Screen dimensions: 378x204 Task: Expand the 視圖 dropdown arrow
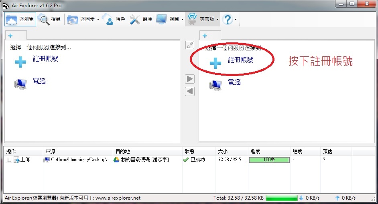(182, 19)
